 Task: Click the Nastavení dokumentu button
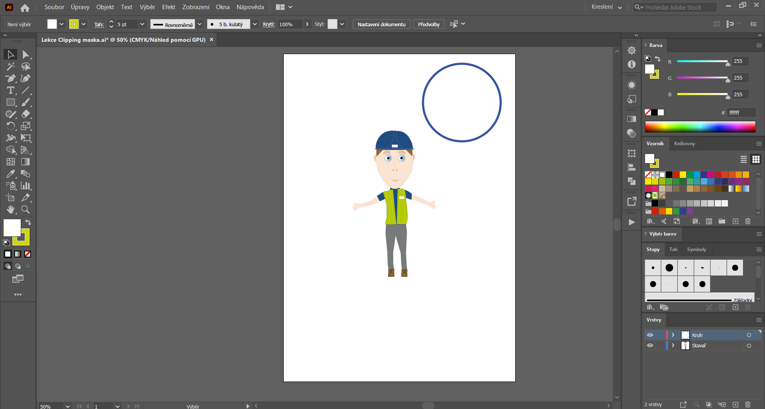point(381,24)
